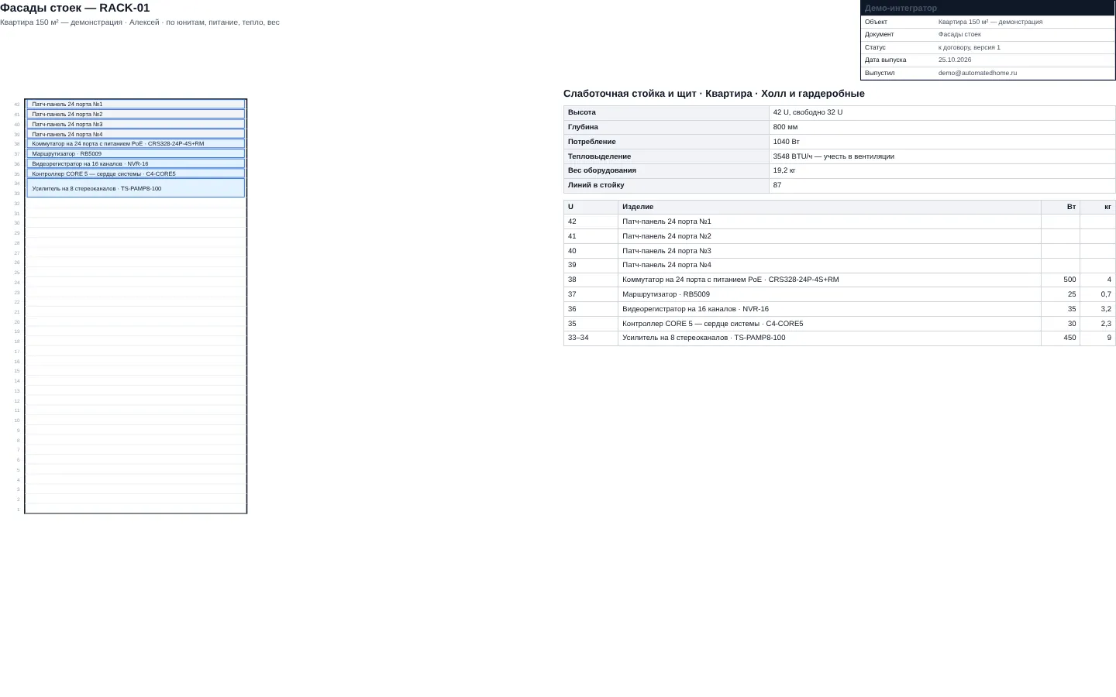The height and width of the screenshot is (697, 1116).
Task: Click the release date 25.10.2026
Action: 955,60
